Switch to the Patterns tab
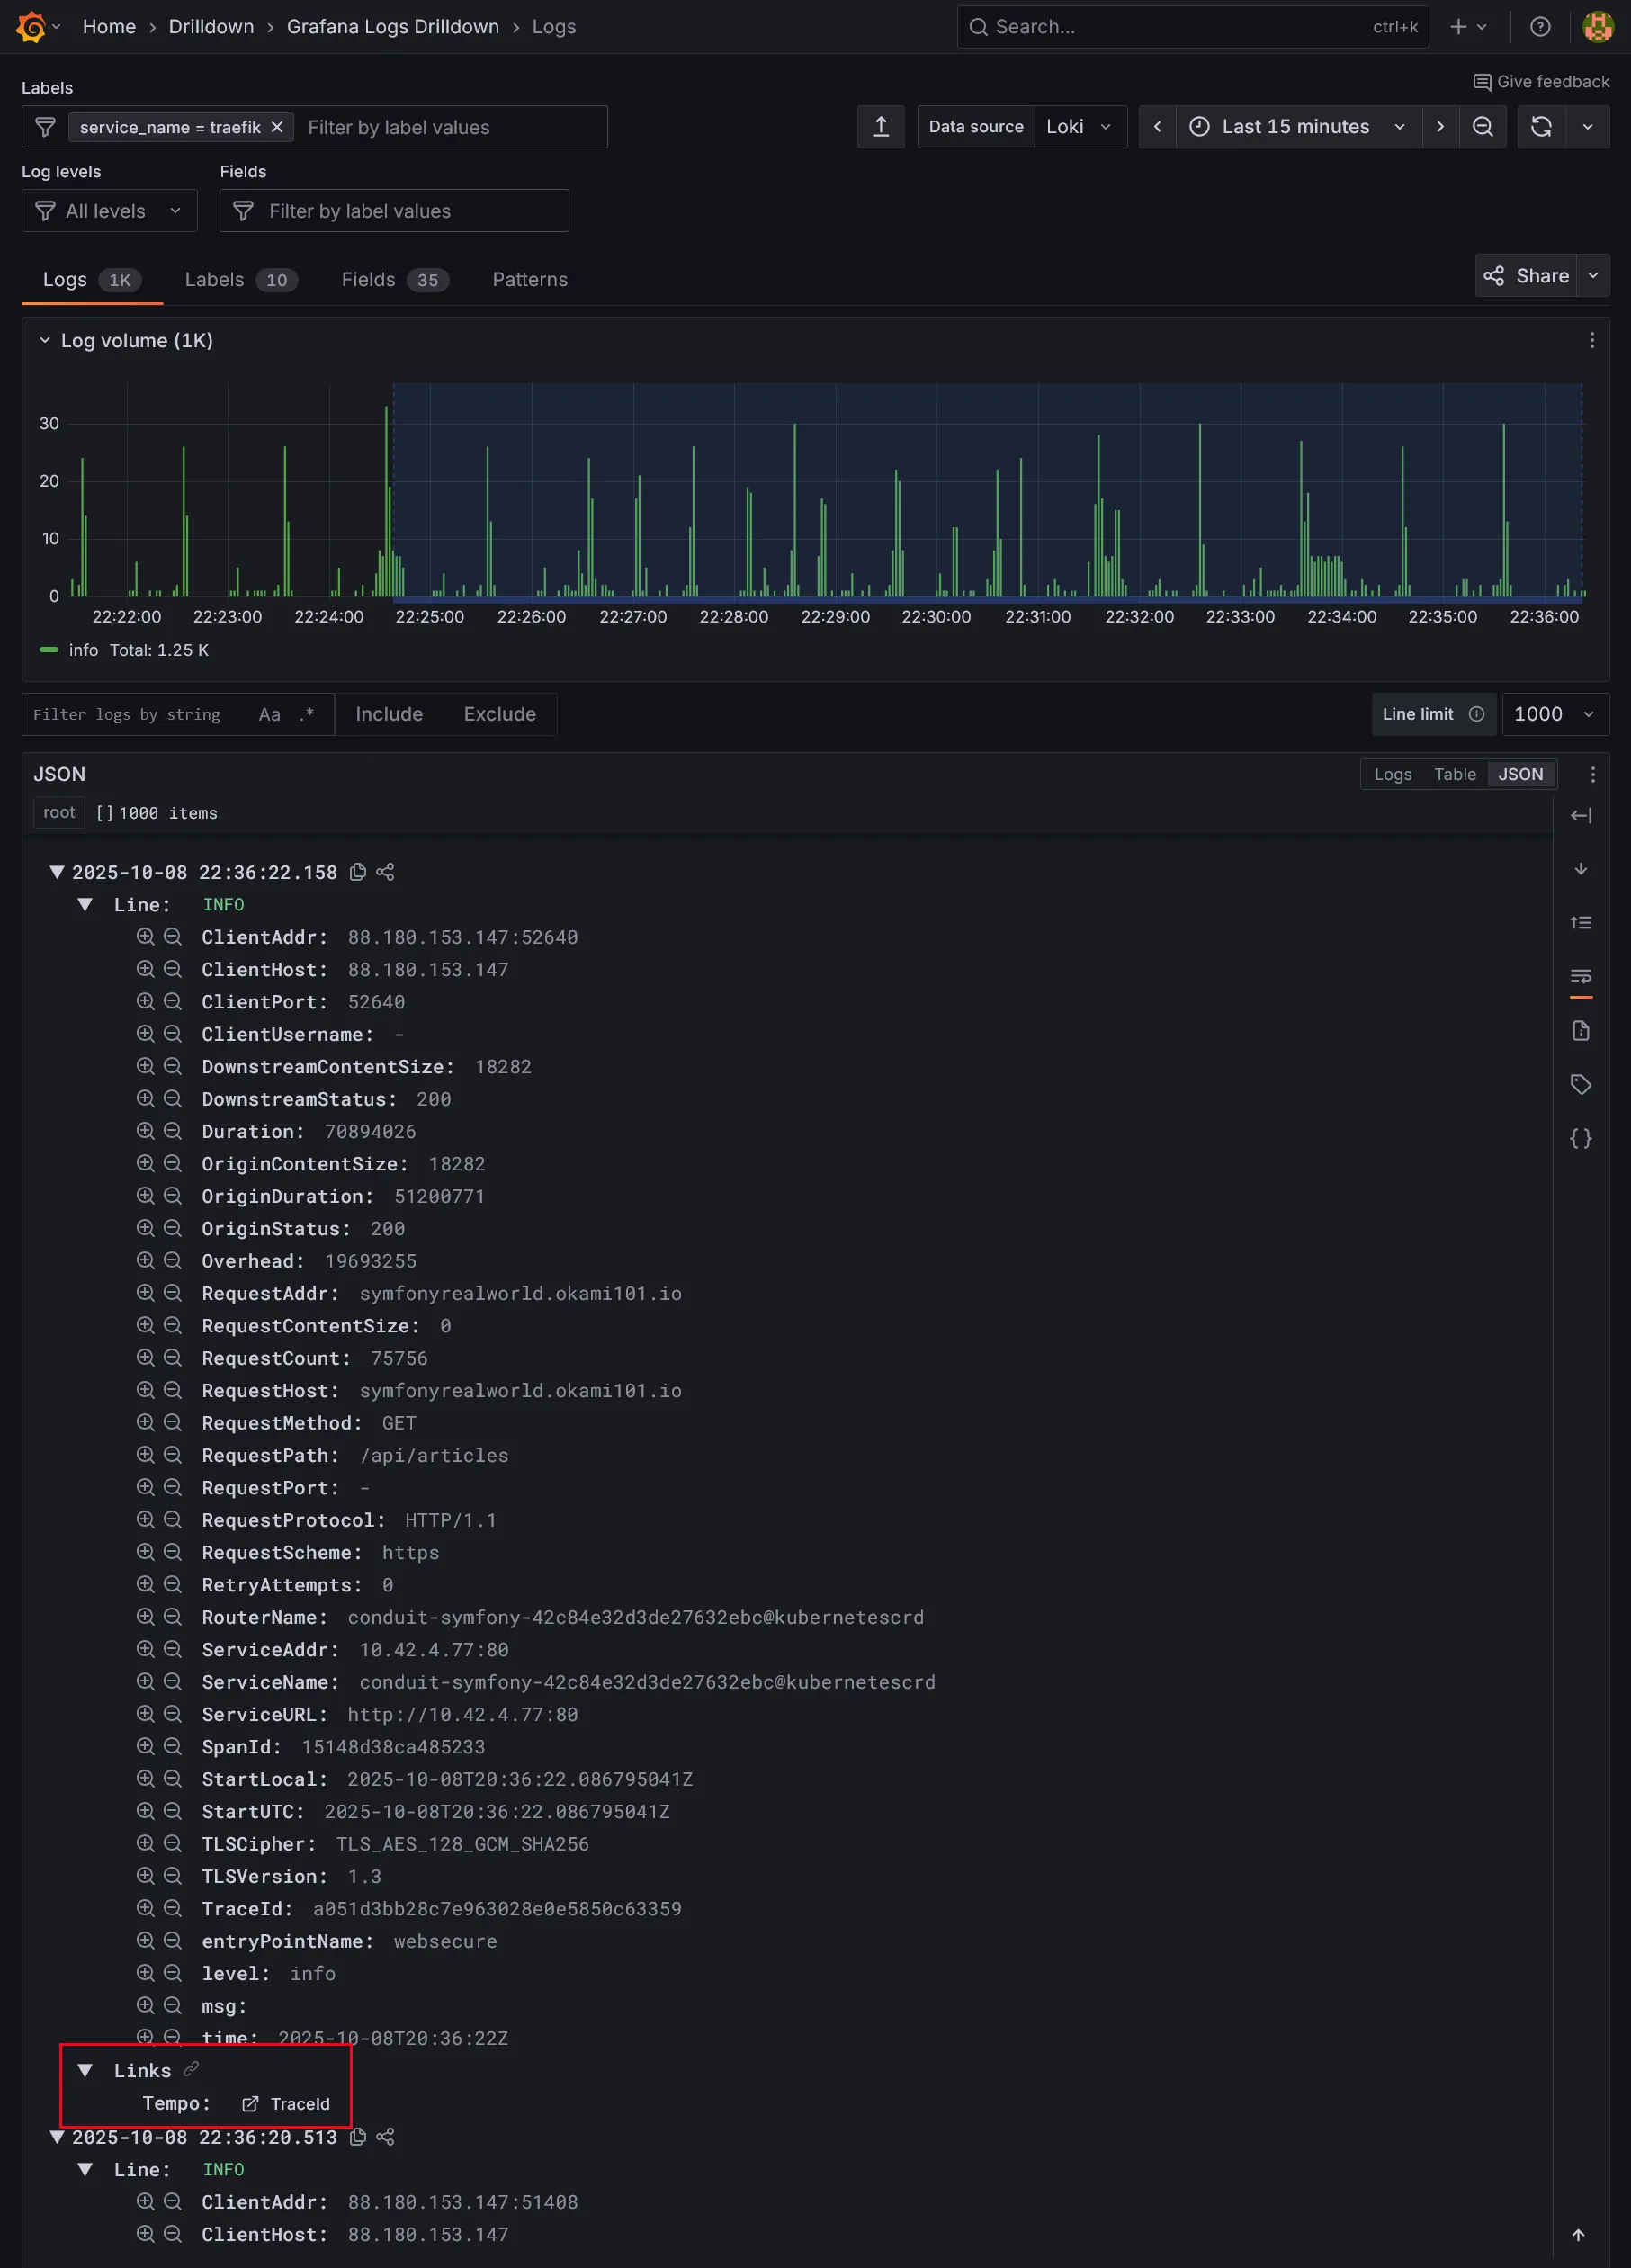Screen dimensions: 1631x2268 (x=529, y=280)
